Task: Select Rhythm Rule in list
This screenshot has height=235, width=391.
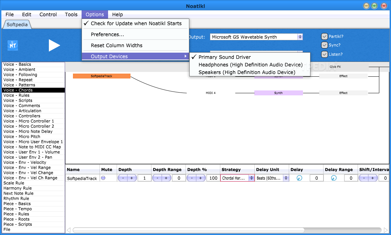Action: (x=33, y=199)
